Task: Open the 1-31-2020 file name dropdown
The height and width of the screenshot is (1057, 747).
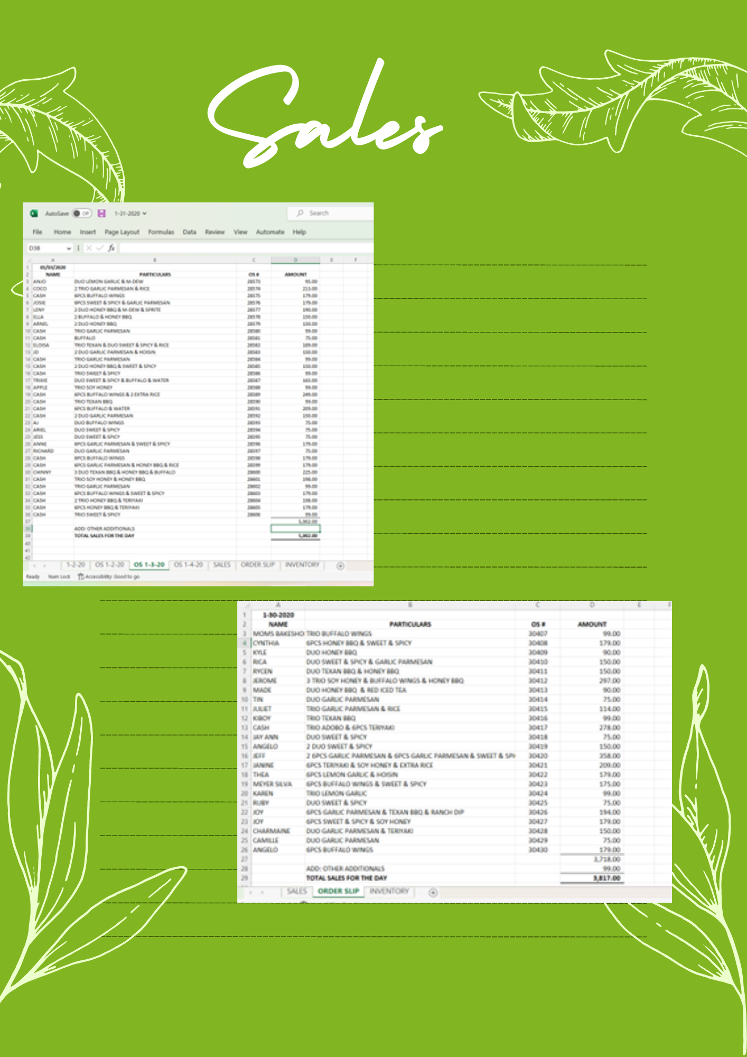Action: pyautogui.click(x=130, y=214)
